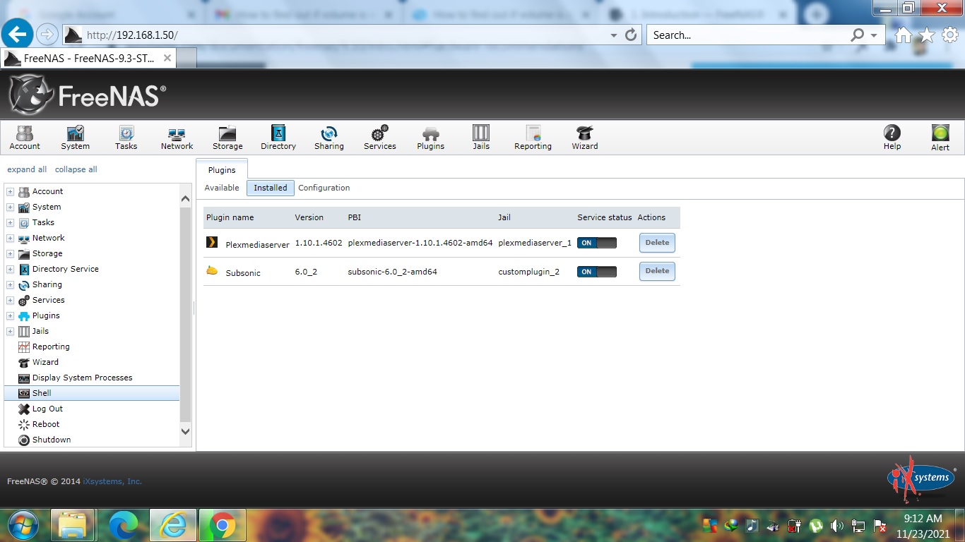The width and height of the screenshot is (965, 542).
Task: Expand the Network tree node
Action: (x=11, y=238)
